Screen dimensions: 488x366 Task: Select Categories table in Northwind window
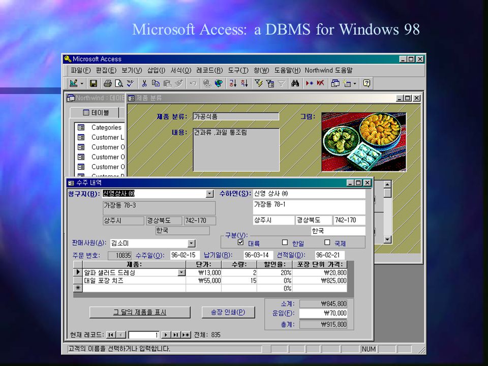pos(106,127)
